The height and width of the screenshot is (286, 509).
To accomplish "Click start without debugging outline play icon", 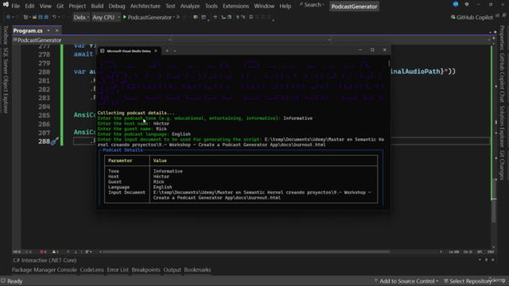I will tap(178, 17).
